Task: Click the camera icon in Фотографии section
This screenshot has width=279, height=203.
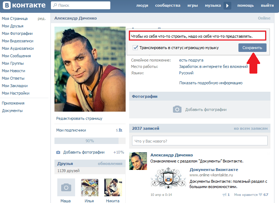Action: pos(177,109)
